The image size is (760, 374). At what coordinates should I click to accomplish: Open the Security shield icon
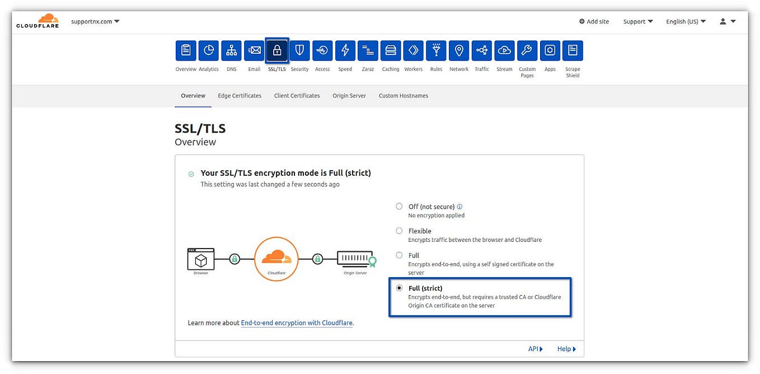pyautogui.click(x=299, y=50)
